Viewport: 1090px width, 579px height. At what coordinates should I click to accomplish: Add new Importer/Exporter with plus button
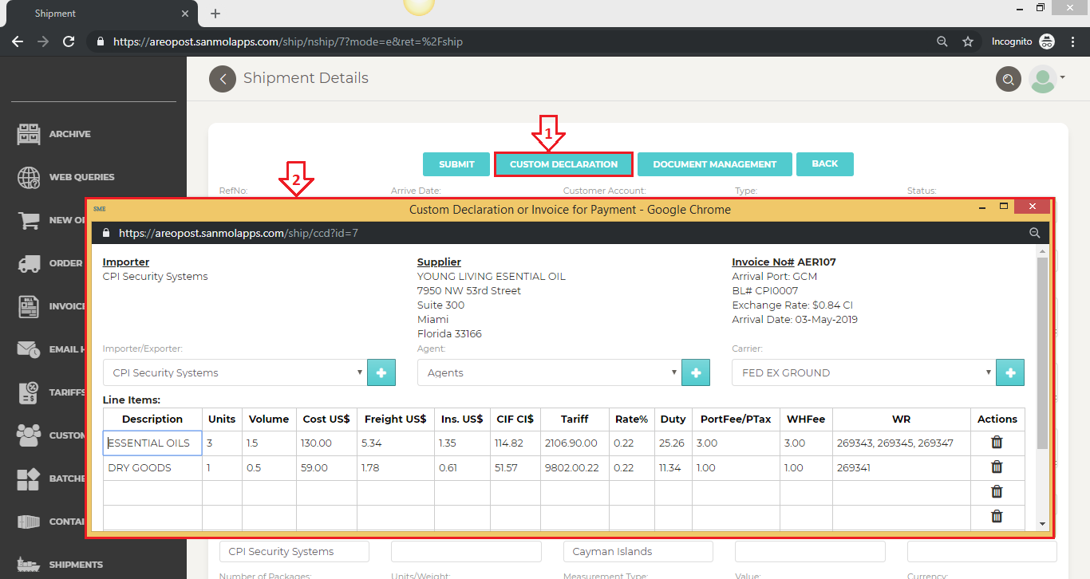[x=381, y=372]
